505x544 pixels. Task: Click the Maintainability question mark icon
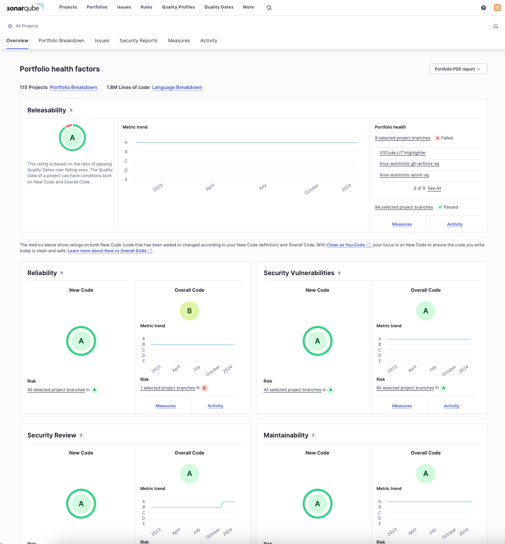pos(313,435)
